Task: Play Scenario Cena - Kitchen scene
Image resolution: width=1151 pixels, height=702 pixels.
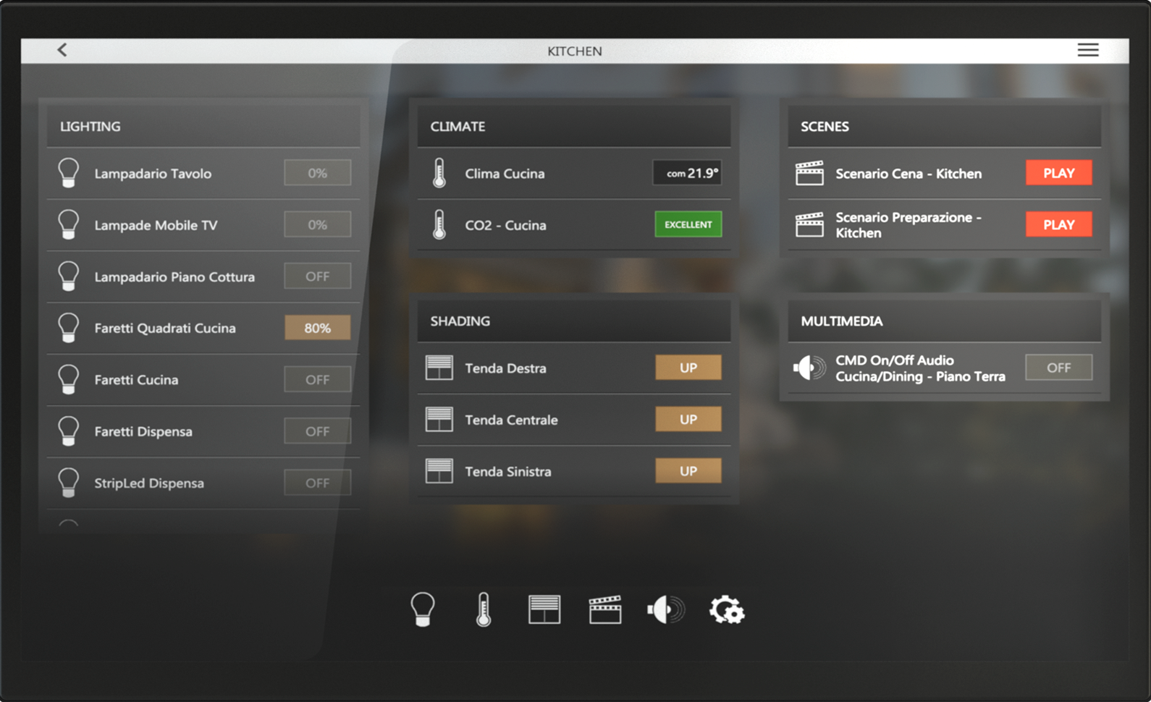Action: (x=1058, y=174)
